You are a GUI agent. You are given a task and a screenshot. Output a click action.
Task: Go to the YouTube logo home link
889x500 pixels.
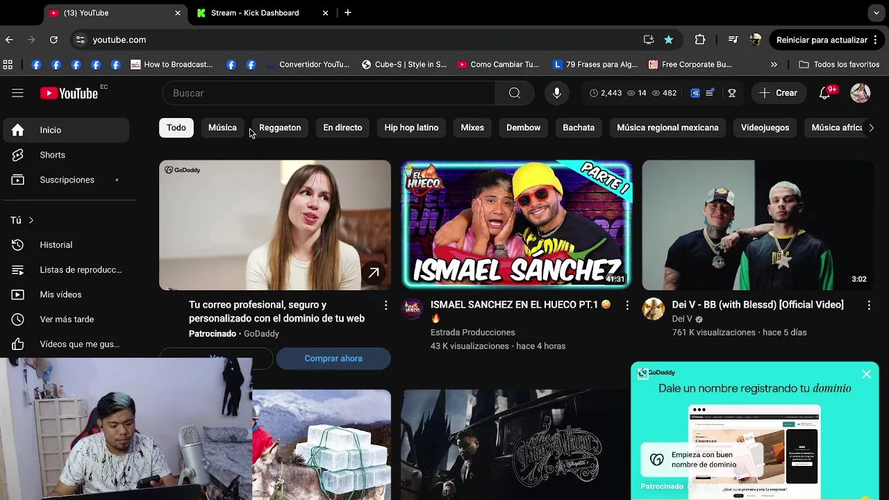pyautogui.click(x=69, y=93)
